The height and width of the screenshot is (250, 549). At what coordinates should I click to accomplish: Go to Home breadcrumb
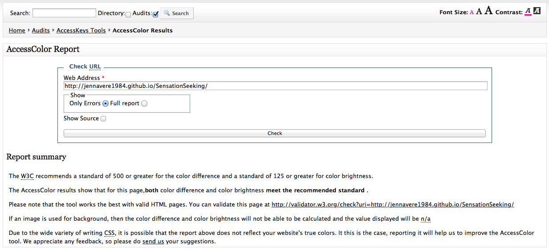coord(17,31)
